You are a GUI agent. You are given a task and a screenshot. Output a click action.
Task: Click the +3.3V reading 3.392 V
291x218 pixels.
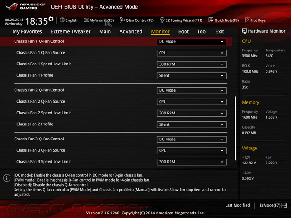click(x=248, y=178)
